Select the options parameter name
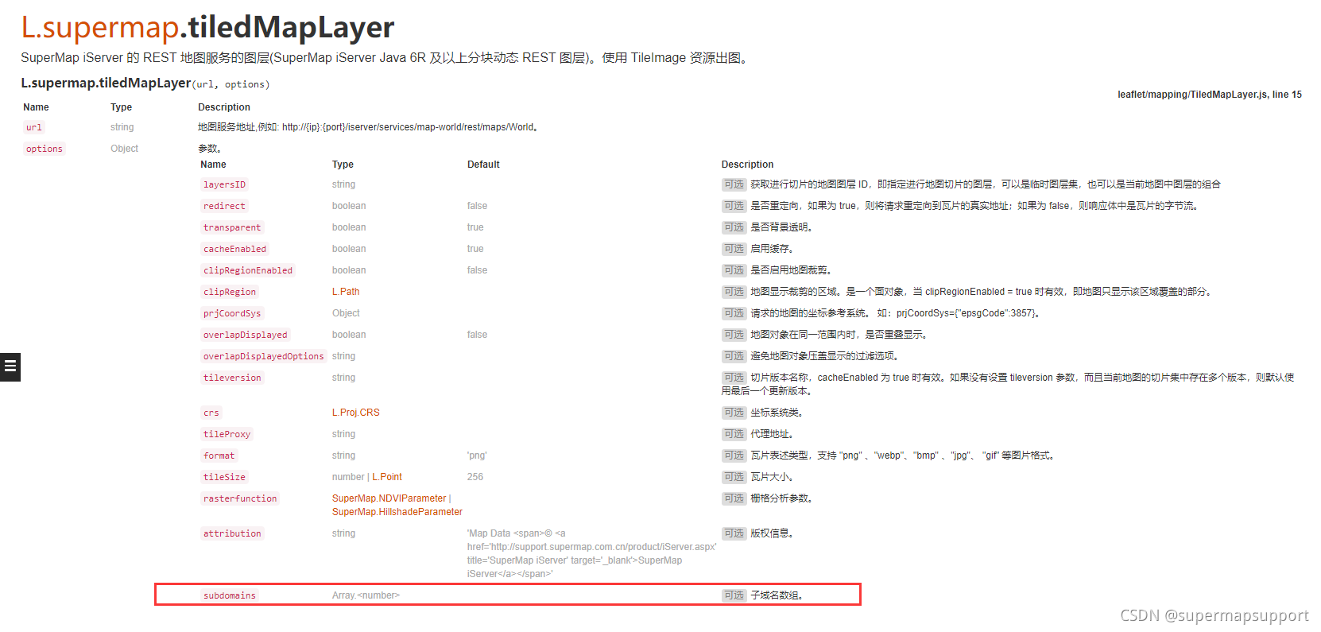Image resolution: width=1321 pixels, height=632 pixels. (45, 149)
